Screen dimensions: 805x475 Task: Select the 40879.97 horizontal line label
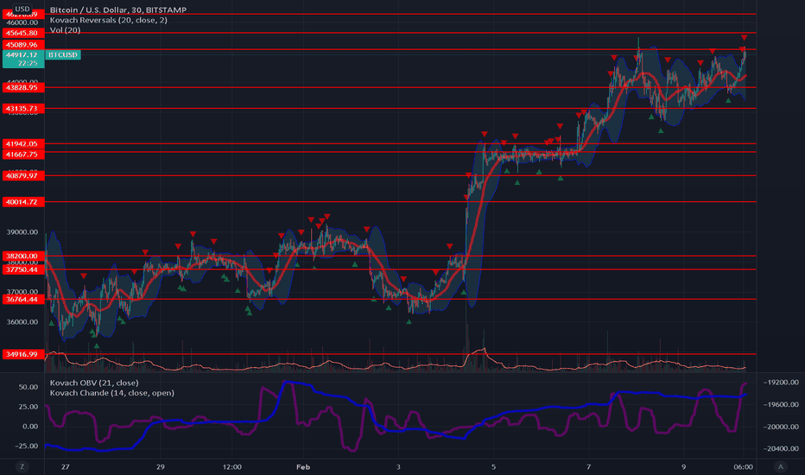click(23, 175)
